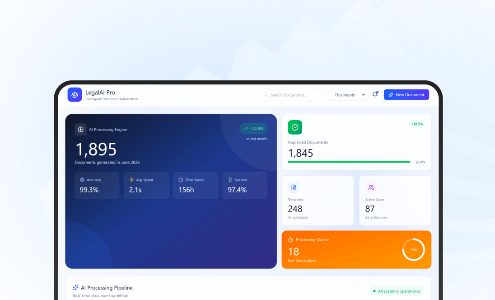495x300 pixels.
Task: Expand the Processing Queue 75% ring
Action: click(413, 249)
